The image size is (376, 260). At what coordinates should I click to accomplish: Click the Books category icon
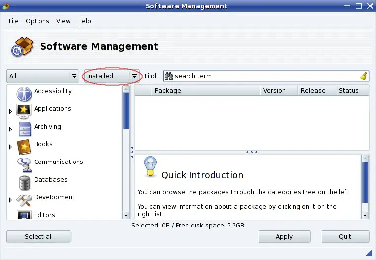point(24,147)
